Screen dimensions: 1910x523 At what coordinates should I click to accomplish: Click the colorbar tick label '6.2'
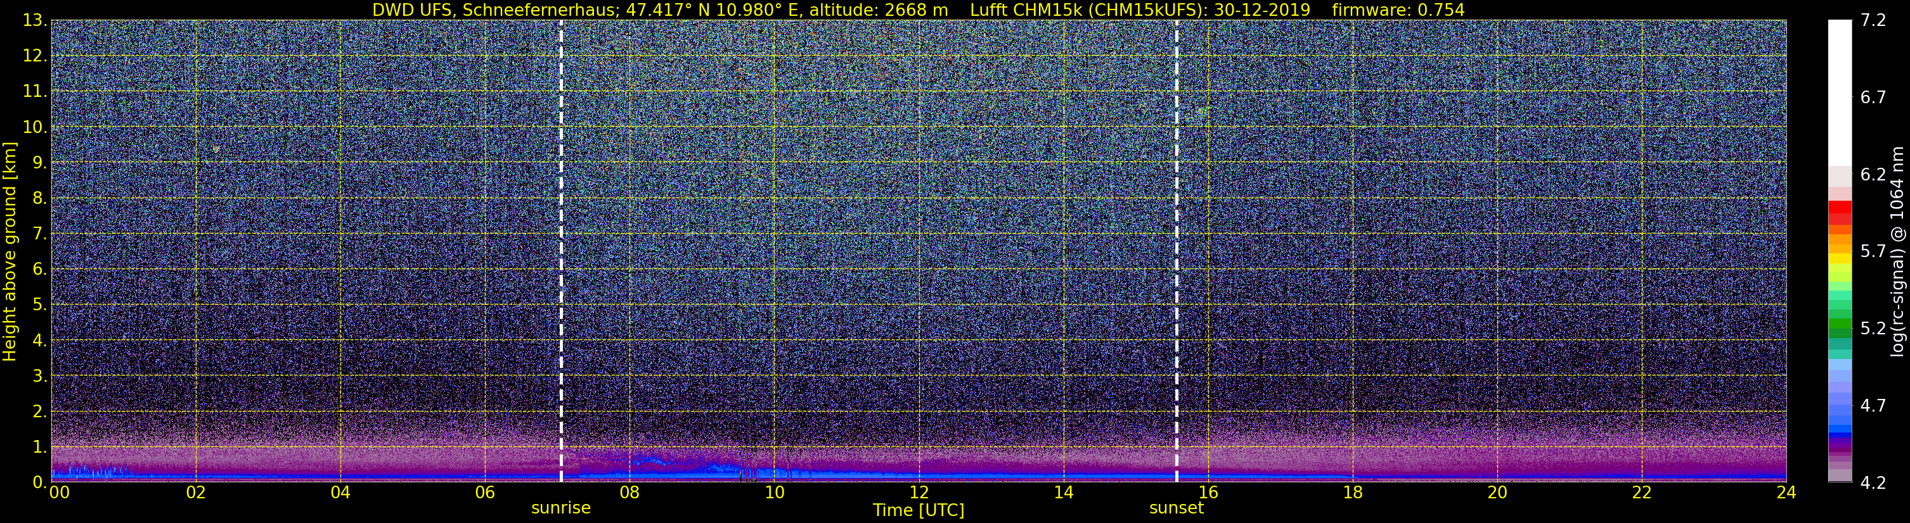click(x=1873, y=175)
